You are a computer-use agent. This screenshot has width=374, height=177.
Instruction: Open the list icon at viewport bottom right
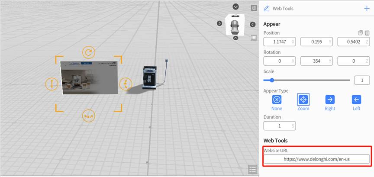coord(252,169)
